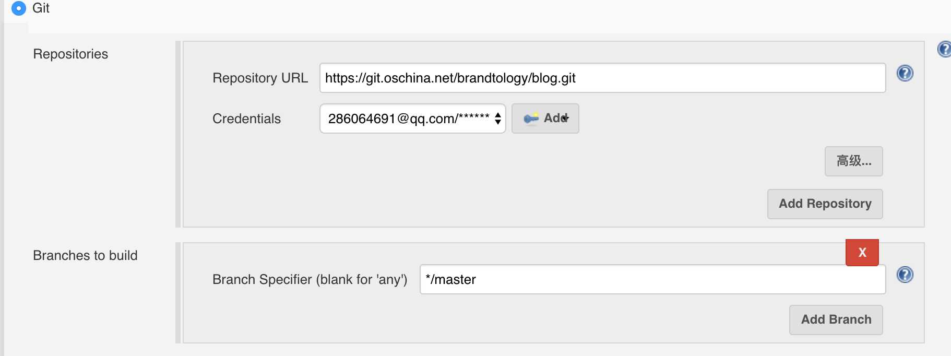Show help for the Repositories section
This screenshot has width=951, height=356.
coord(944,49)
